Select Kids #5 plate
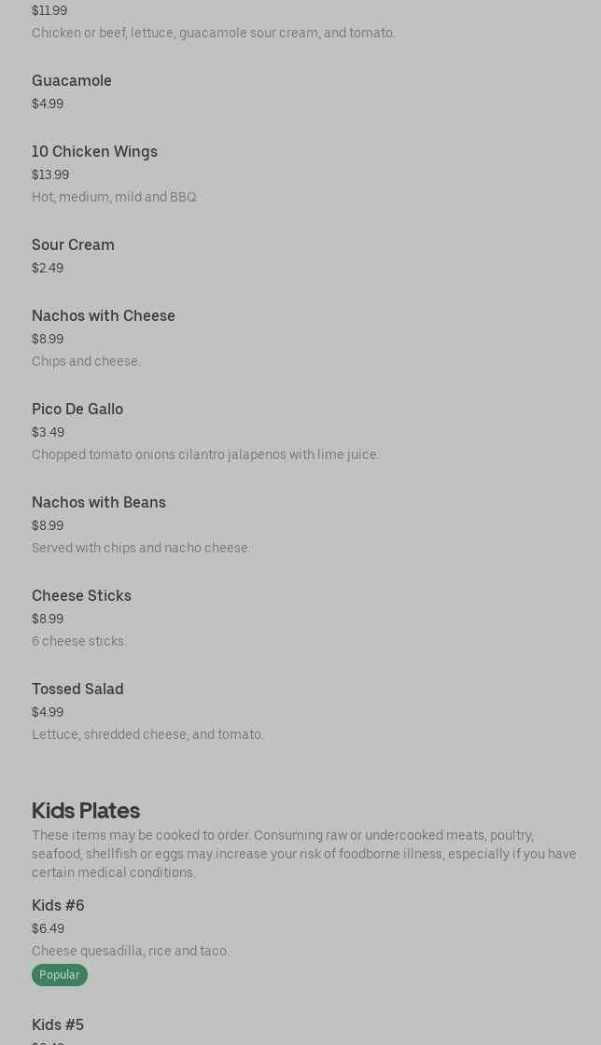This screenshot has width=601, height=1045. 58,1025
